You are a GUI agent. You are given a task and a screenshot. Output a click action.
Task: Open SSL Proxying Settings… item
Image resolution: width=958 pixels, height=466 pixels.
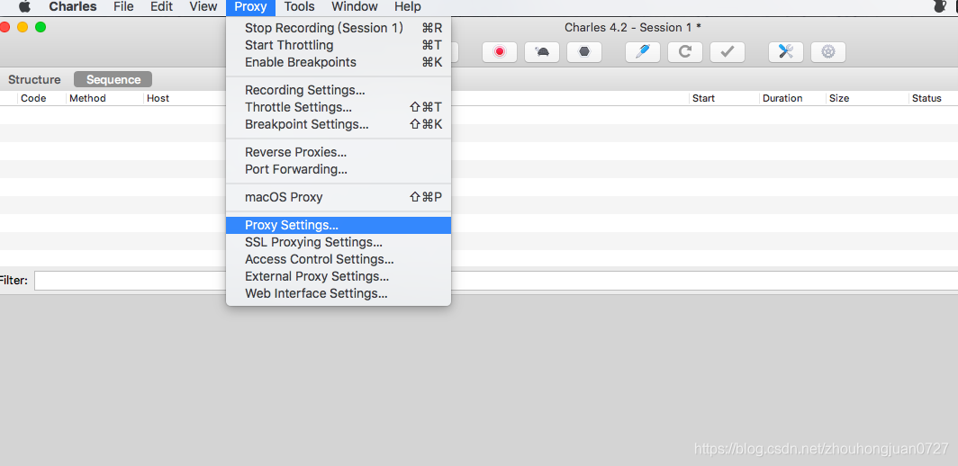click(x=339, y=243)
